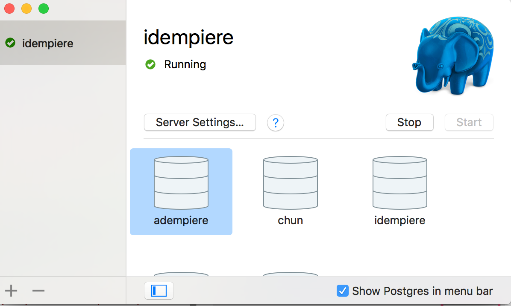Click the disabled Start button
511x306 pixels.
(469, 122)
